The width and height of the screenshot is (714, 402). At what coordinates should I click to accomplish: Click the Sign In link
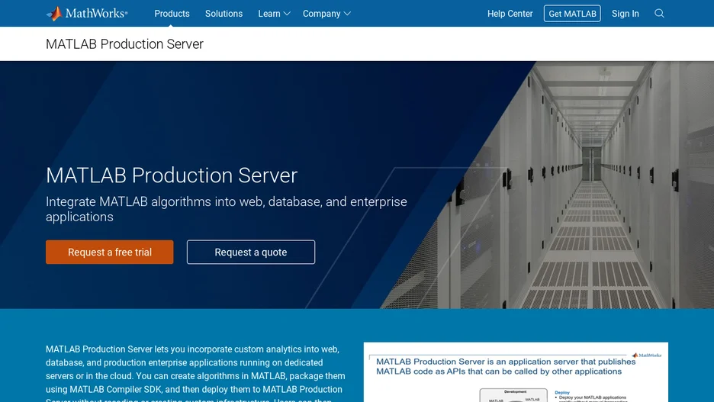[625, 14]
